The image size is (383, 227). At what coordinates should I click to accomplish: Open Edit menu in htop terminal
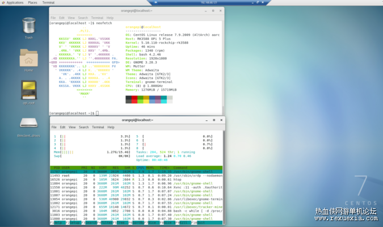click(63, 127)
